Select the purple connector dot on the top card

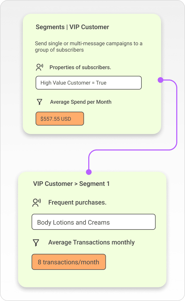[160, 80]
